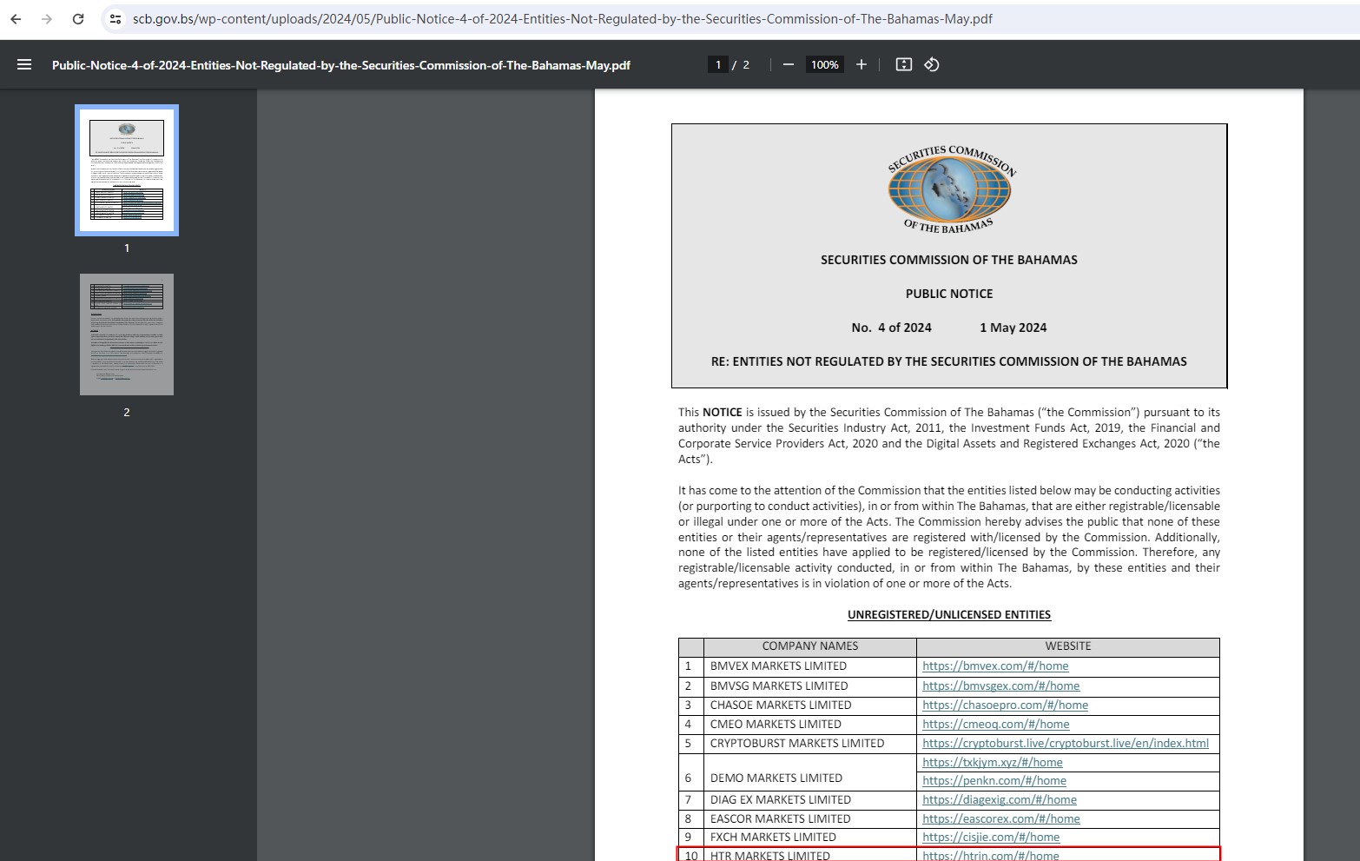
Task: Click the EASCOR MARKETS LIMITED cell
Action: 809,818
